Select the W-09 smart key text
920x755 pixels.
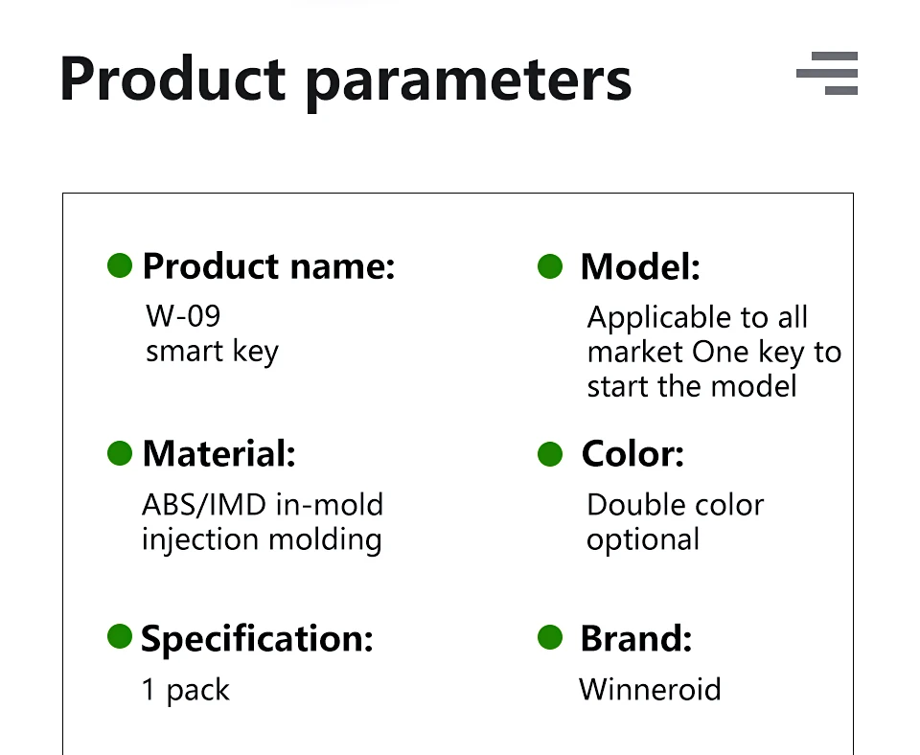point(212,333)
